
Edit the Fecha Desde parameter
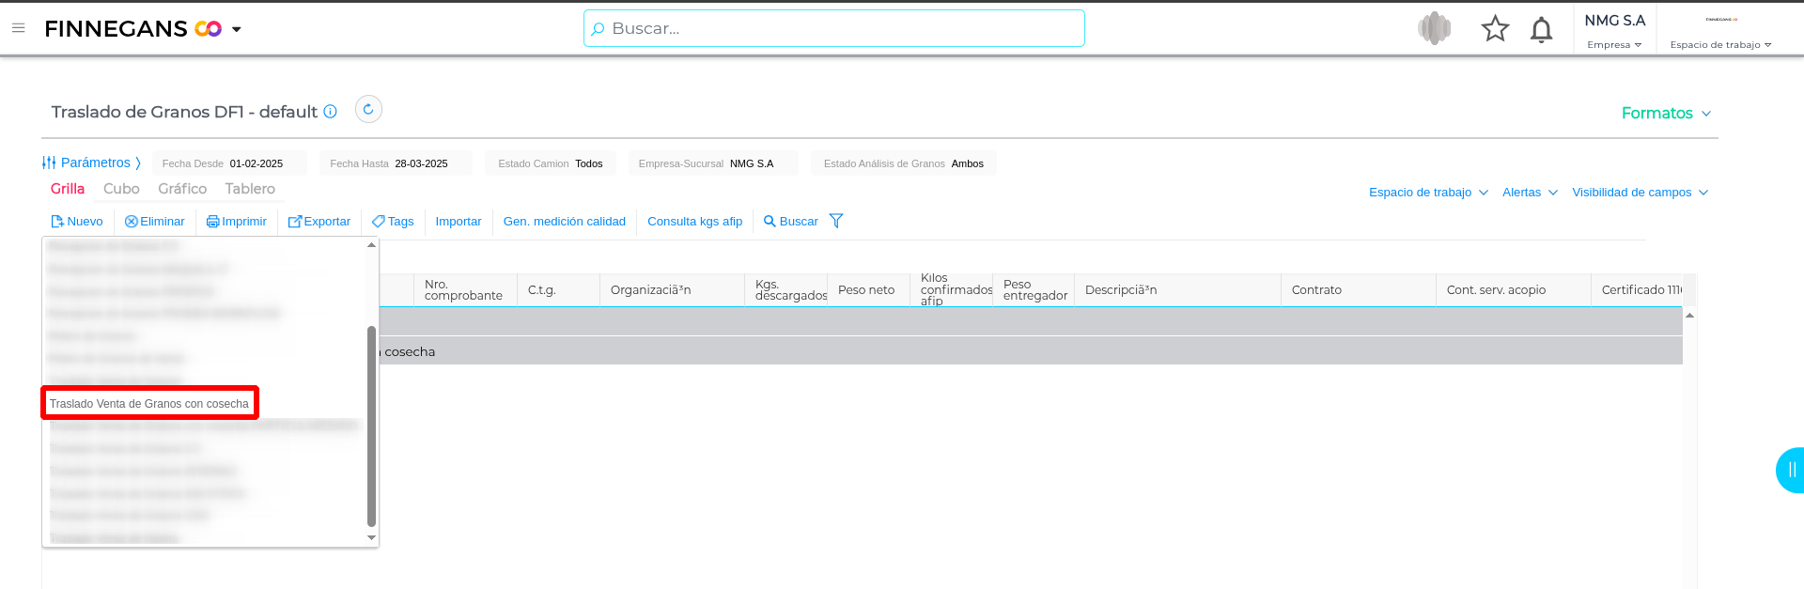229,163
